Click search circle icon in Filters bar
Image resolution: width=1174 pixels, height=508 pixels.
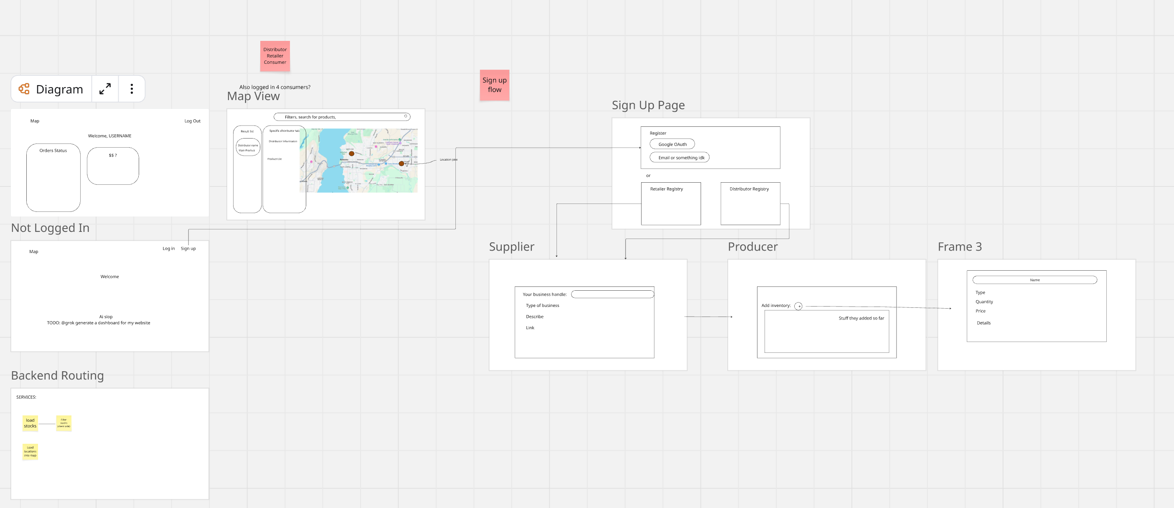pyautogui.click(x=405, y=116)
